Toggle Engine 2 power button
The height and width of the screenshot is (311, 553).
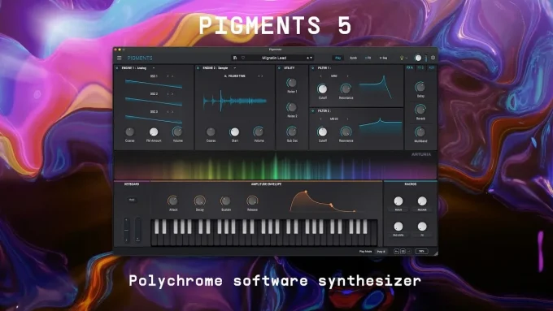coord(198,68)
